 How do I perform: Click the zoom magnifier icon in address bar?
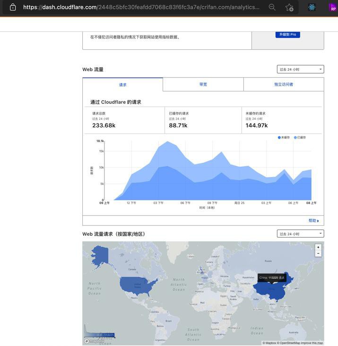[x=272, y=7]
